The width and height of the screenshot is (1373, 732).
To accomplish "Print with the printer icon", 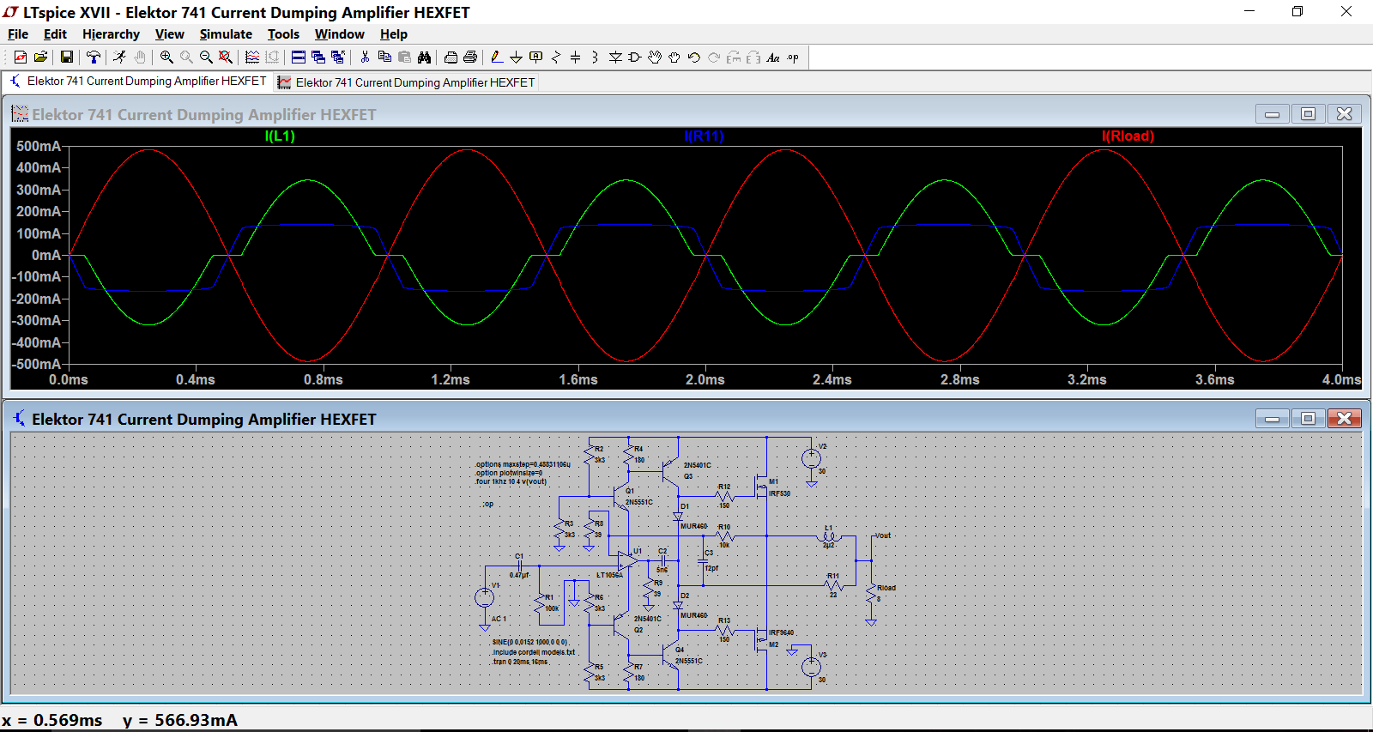I will click(470, 57).
